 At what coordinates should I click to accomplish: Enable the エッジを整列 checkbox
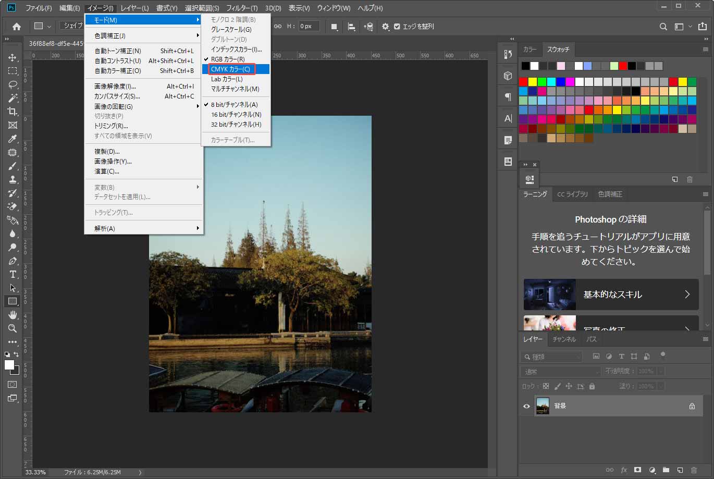pos(397,26)
